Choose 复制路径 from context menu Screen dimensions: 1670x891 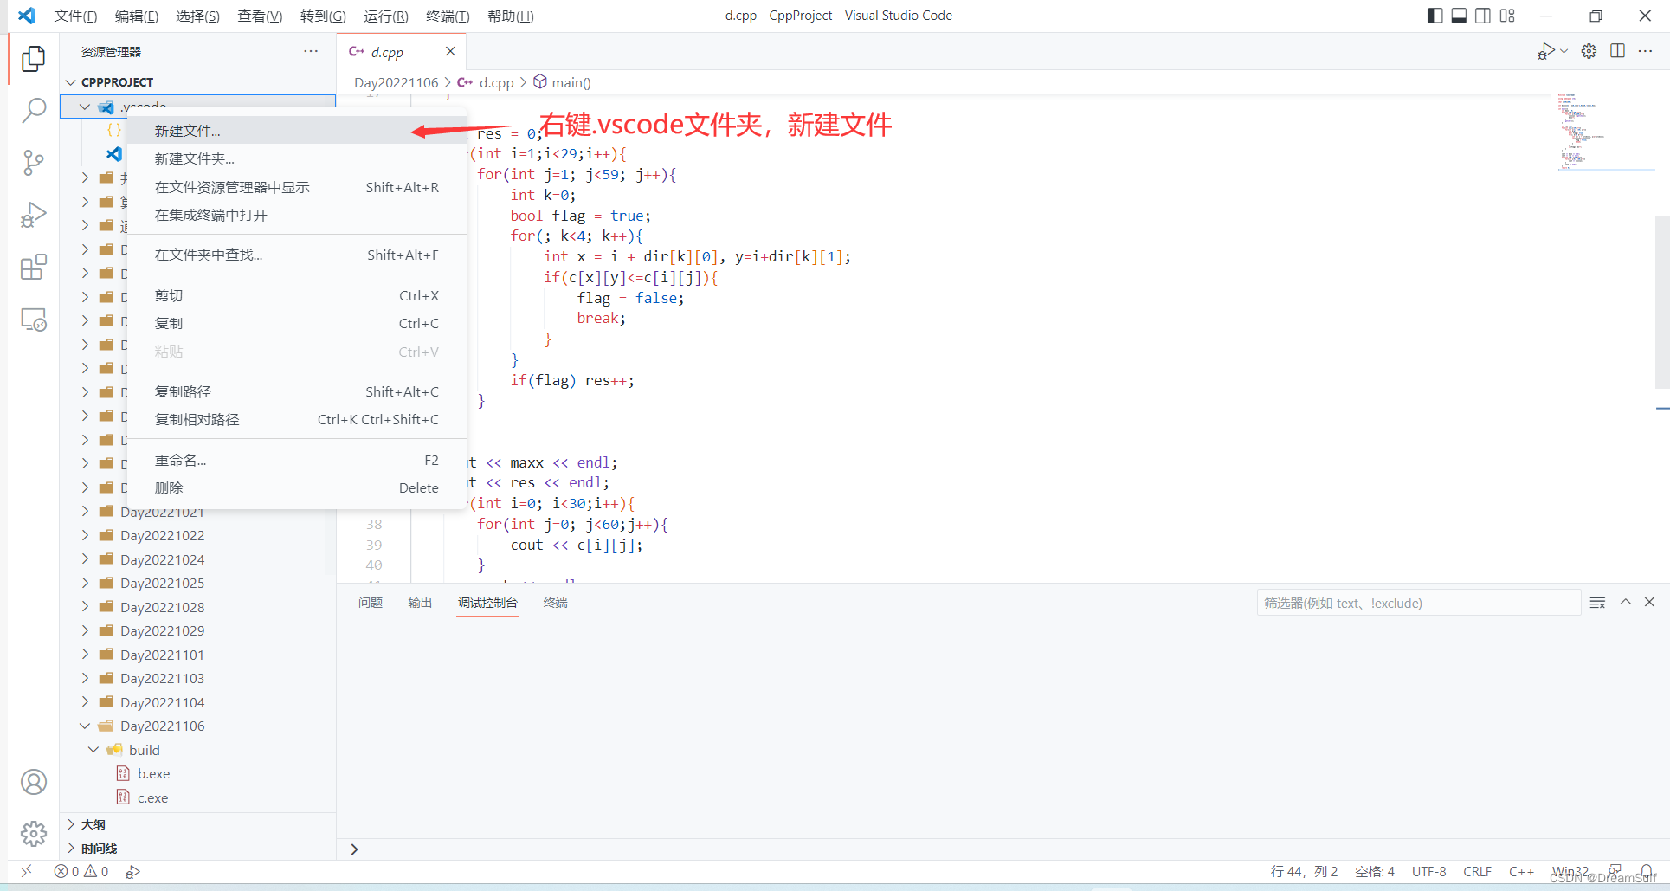point(297,391)
